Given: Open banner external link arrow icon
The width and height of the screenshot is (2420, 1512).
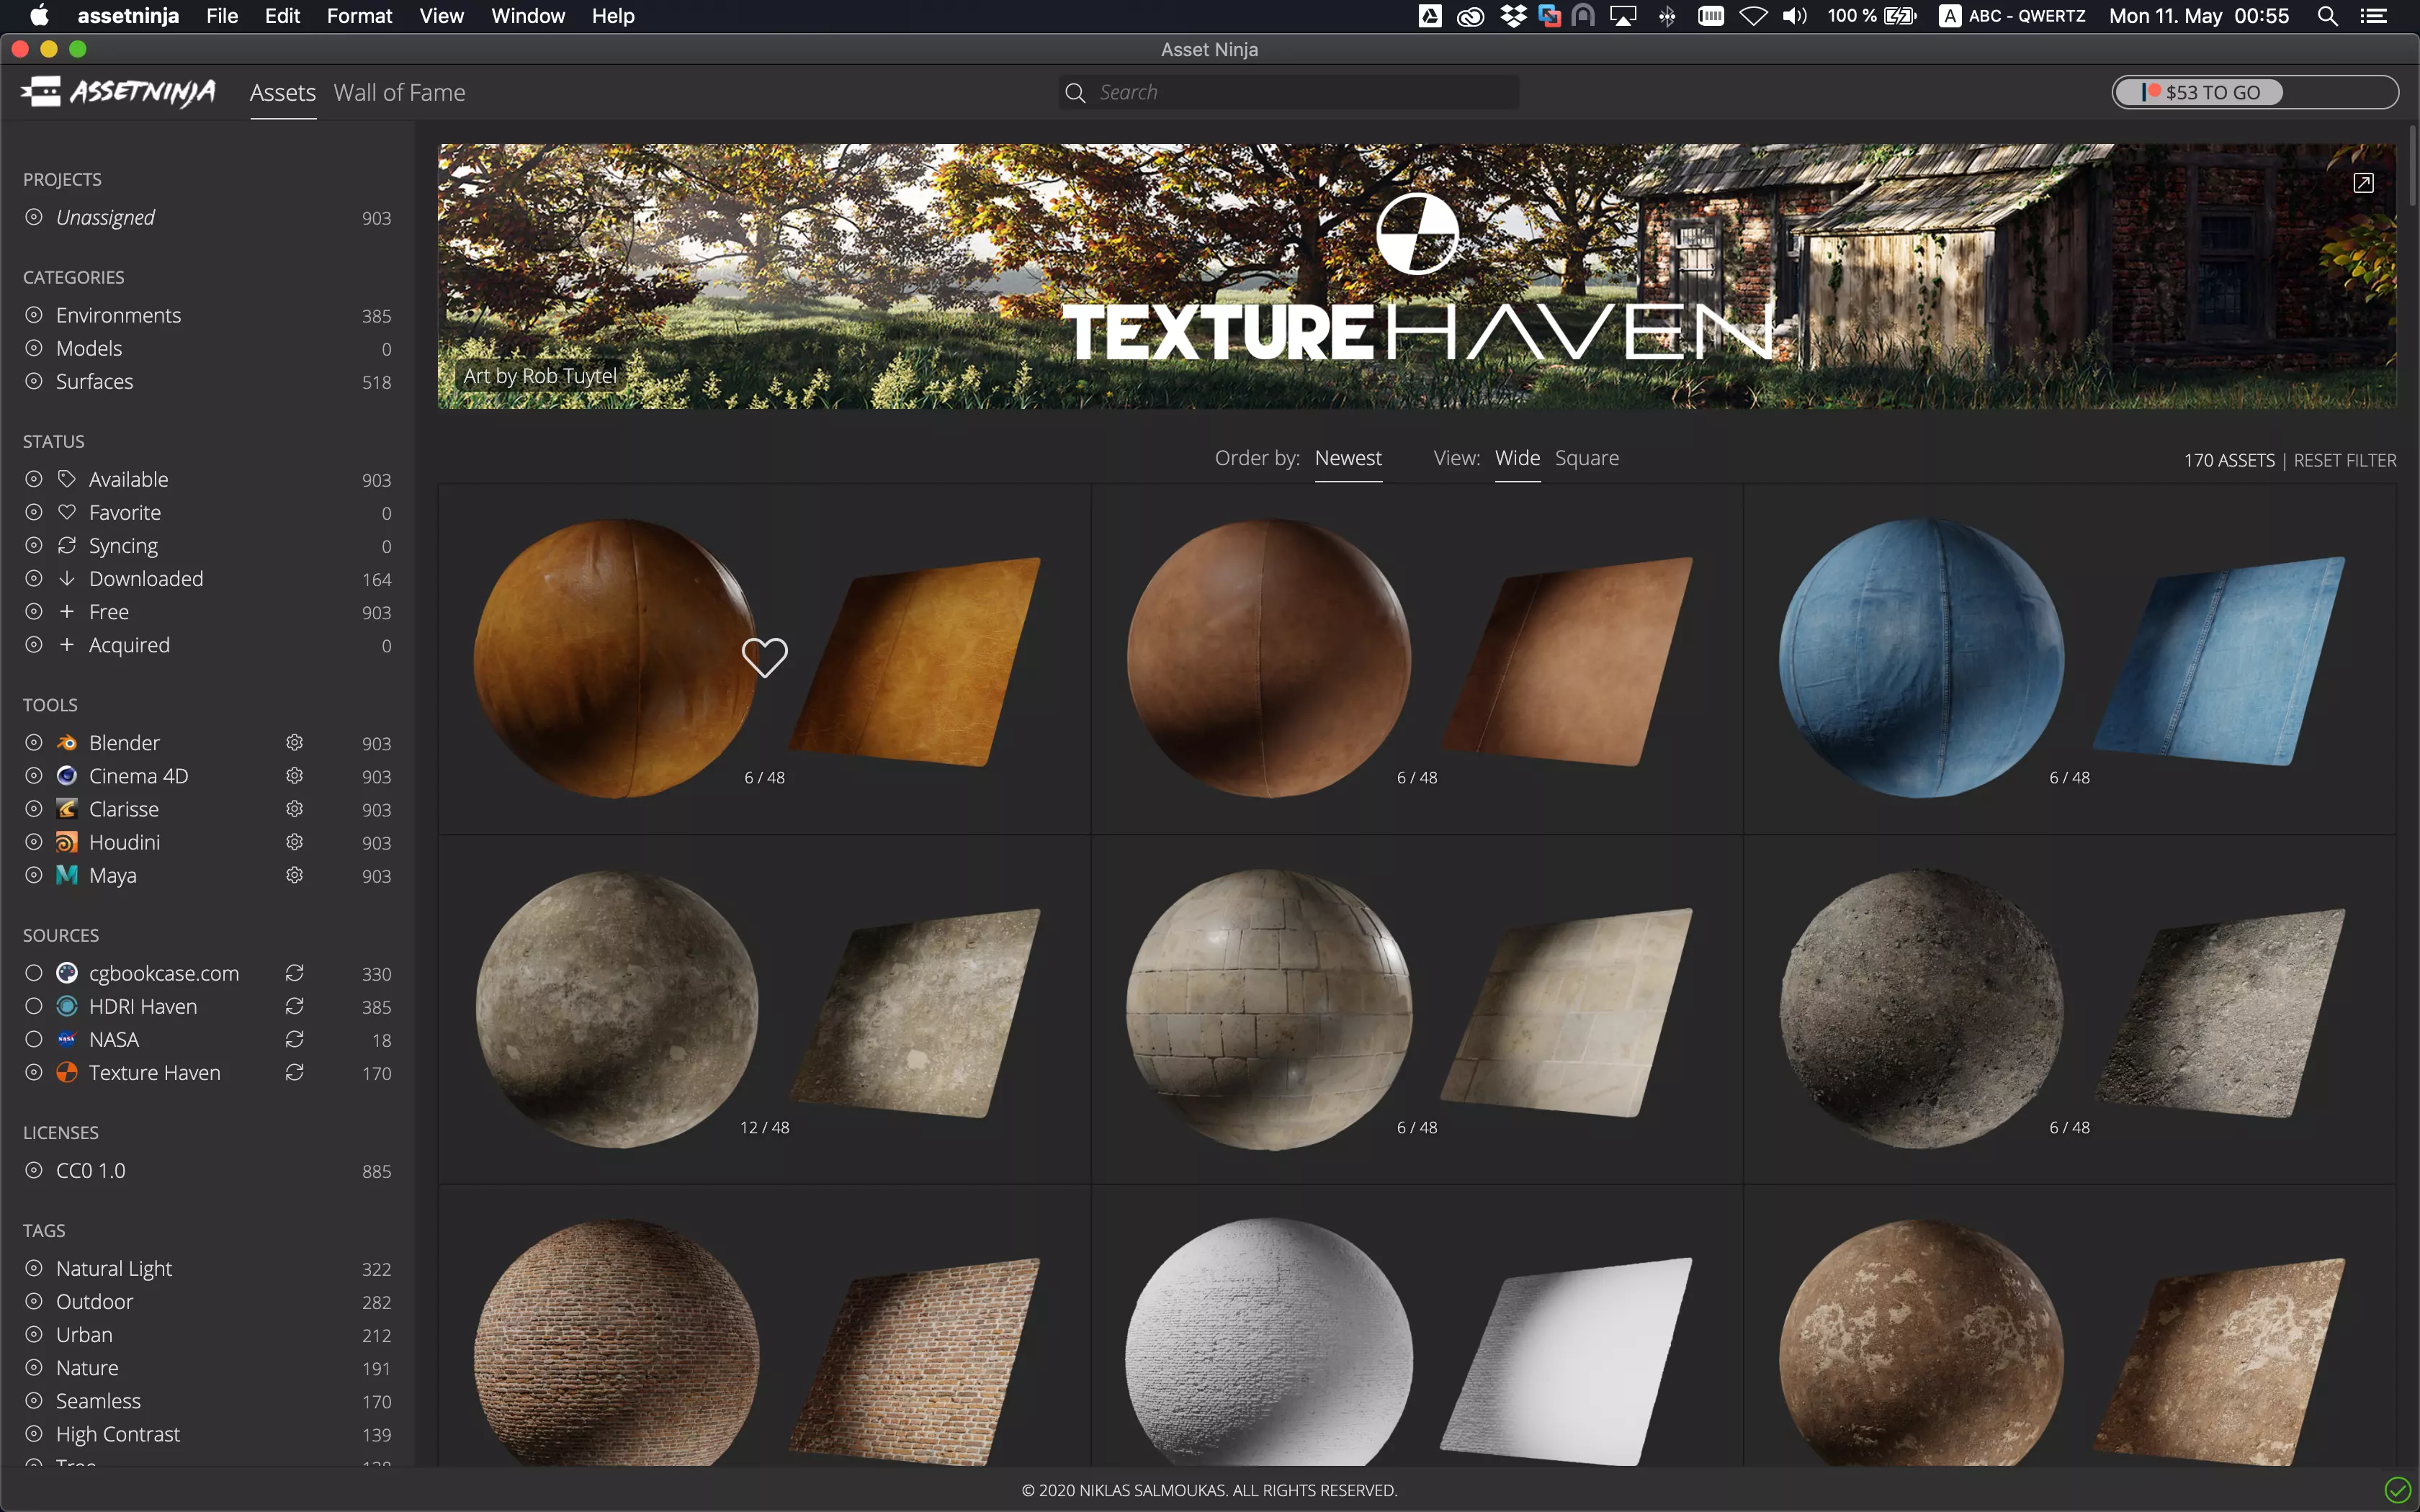Looking at the screenshot, I should coord(2363,183).
